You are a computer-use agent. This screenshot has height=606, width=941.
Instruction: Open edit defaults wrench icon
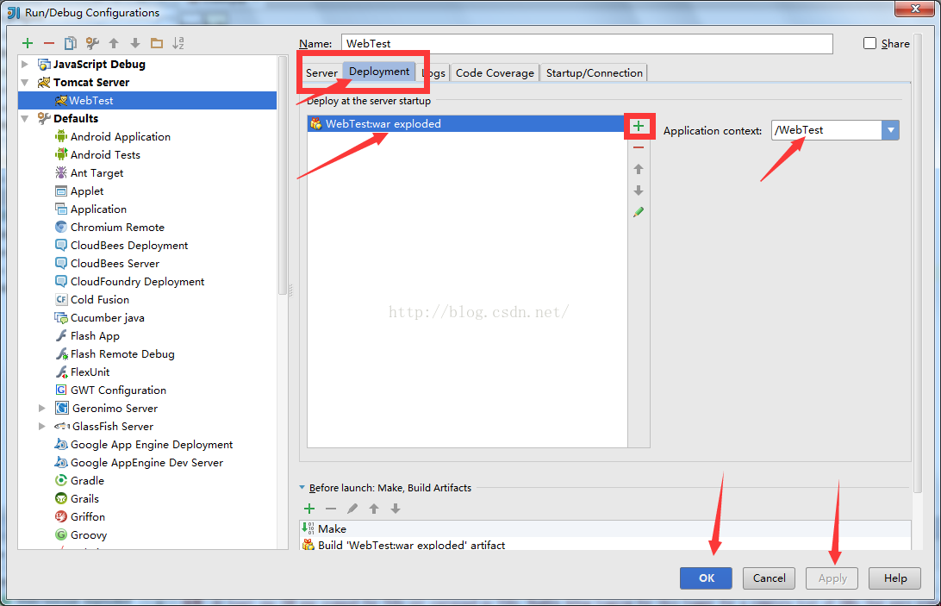pyautogui.click(x=92, y=43)
